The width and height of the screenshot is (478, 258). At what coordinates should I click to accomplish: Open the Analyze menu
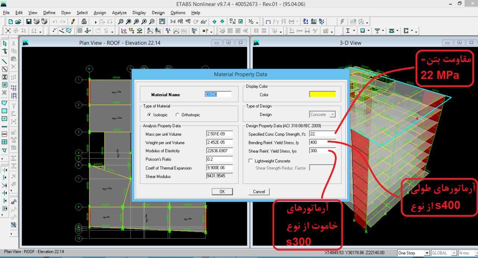[119, 13]
